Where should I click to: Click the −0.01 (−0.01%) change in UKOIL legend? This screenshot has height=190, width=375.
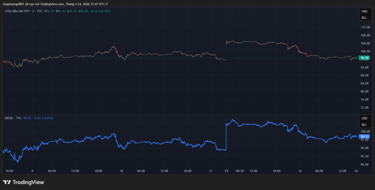(43, 118)
